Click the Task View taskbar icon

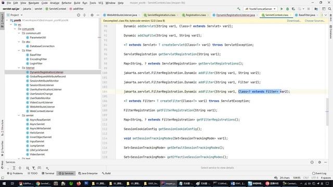12,183
